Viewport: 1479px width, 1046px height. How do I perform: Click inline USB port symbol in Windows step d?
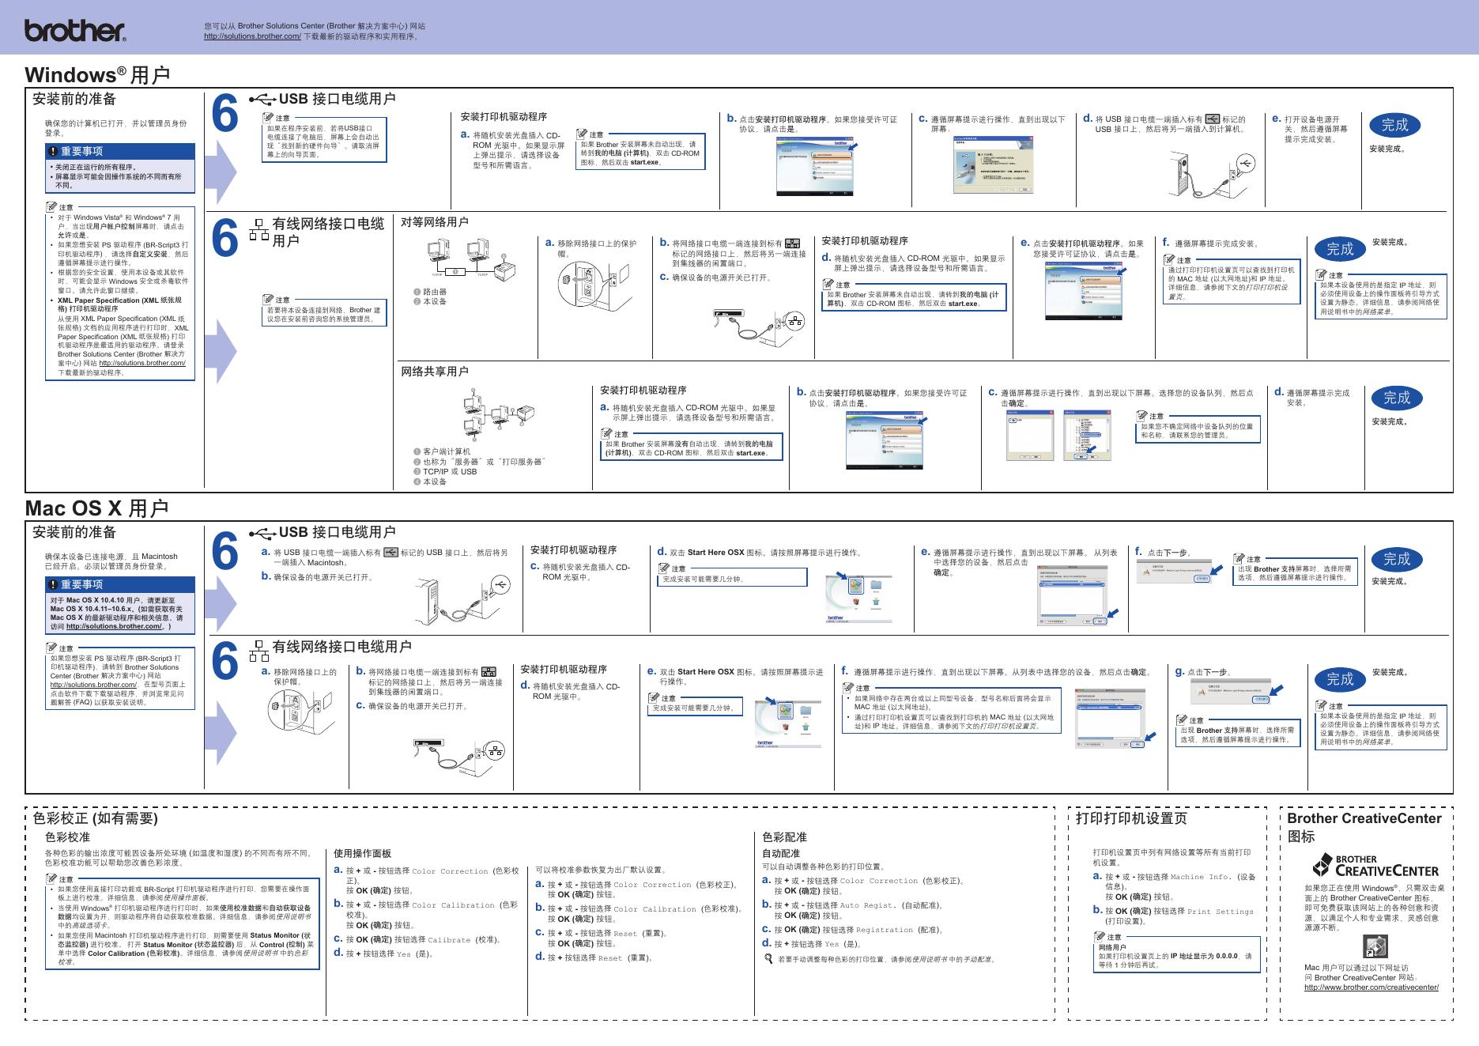click(x=1213, y=119)
